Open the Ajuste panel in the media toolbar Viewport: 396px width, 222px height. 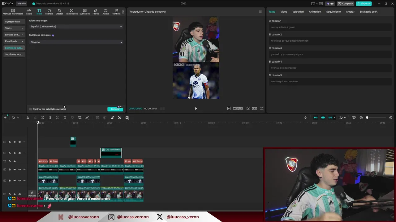tap(106, 12)
